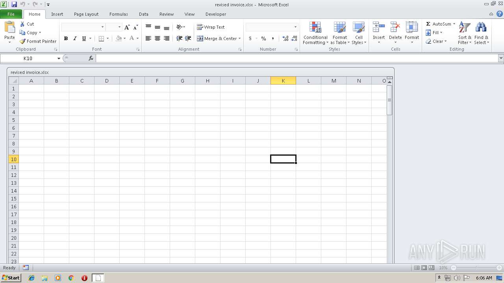Switch to the Insert tab
The height and width of the screenshot is (283, 504).
(x=57, y=14)
